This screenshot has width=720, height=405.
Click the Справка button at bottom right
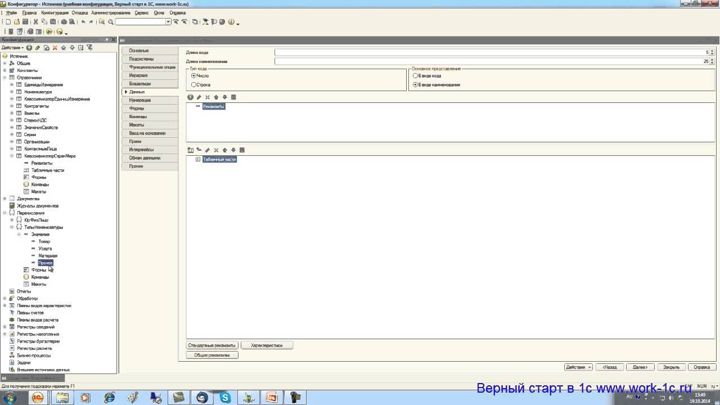[701, 367]
